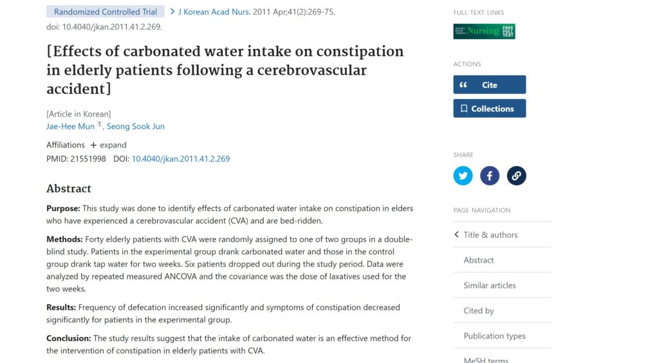This screenshot has width=659, height=363.
Task: Open the Nursing free full text badge
Action: click(x=484, y=31)
